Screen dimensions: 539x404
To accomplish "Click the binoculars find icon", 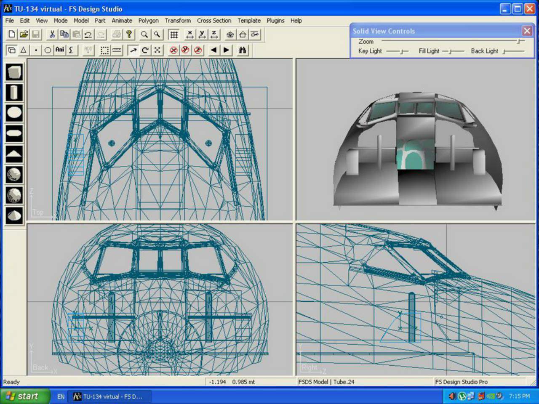I will [242, 50].
